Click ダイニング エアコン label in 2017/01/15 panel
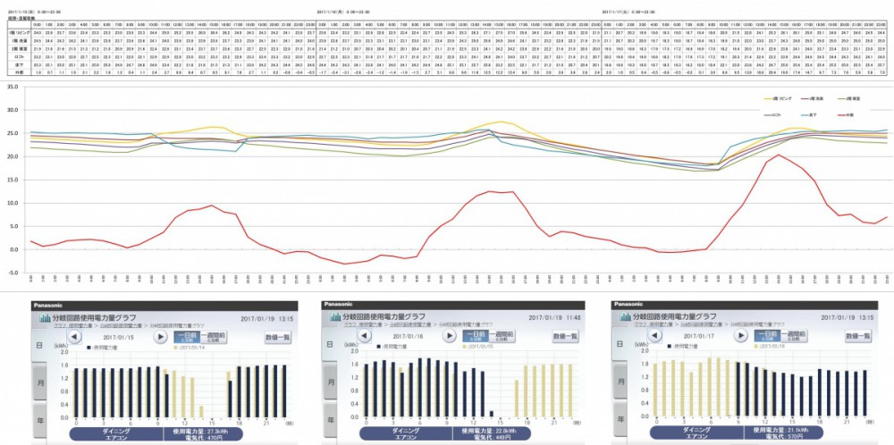The height and width of the screenshot is (445, 894). [x=117, y=434]
